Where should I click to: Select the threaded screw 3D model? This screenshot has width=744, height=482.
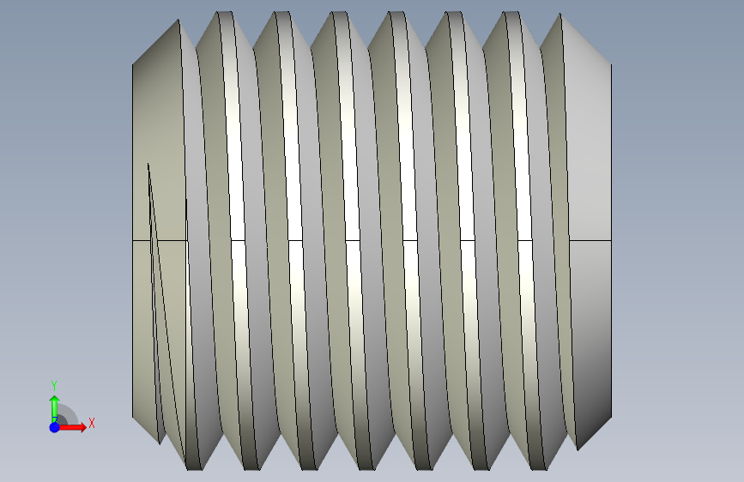pos(372,241)
